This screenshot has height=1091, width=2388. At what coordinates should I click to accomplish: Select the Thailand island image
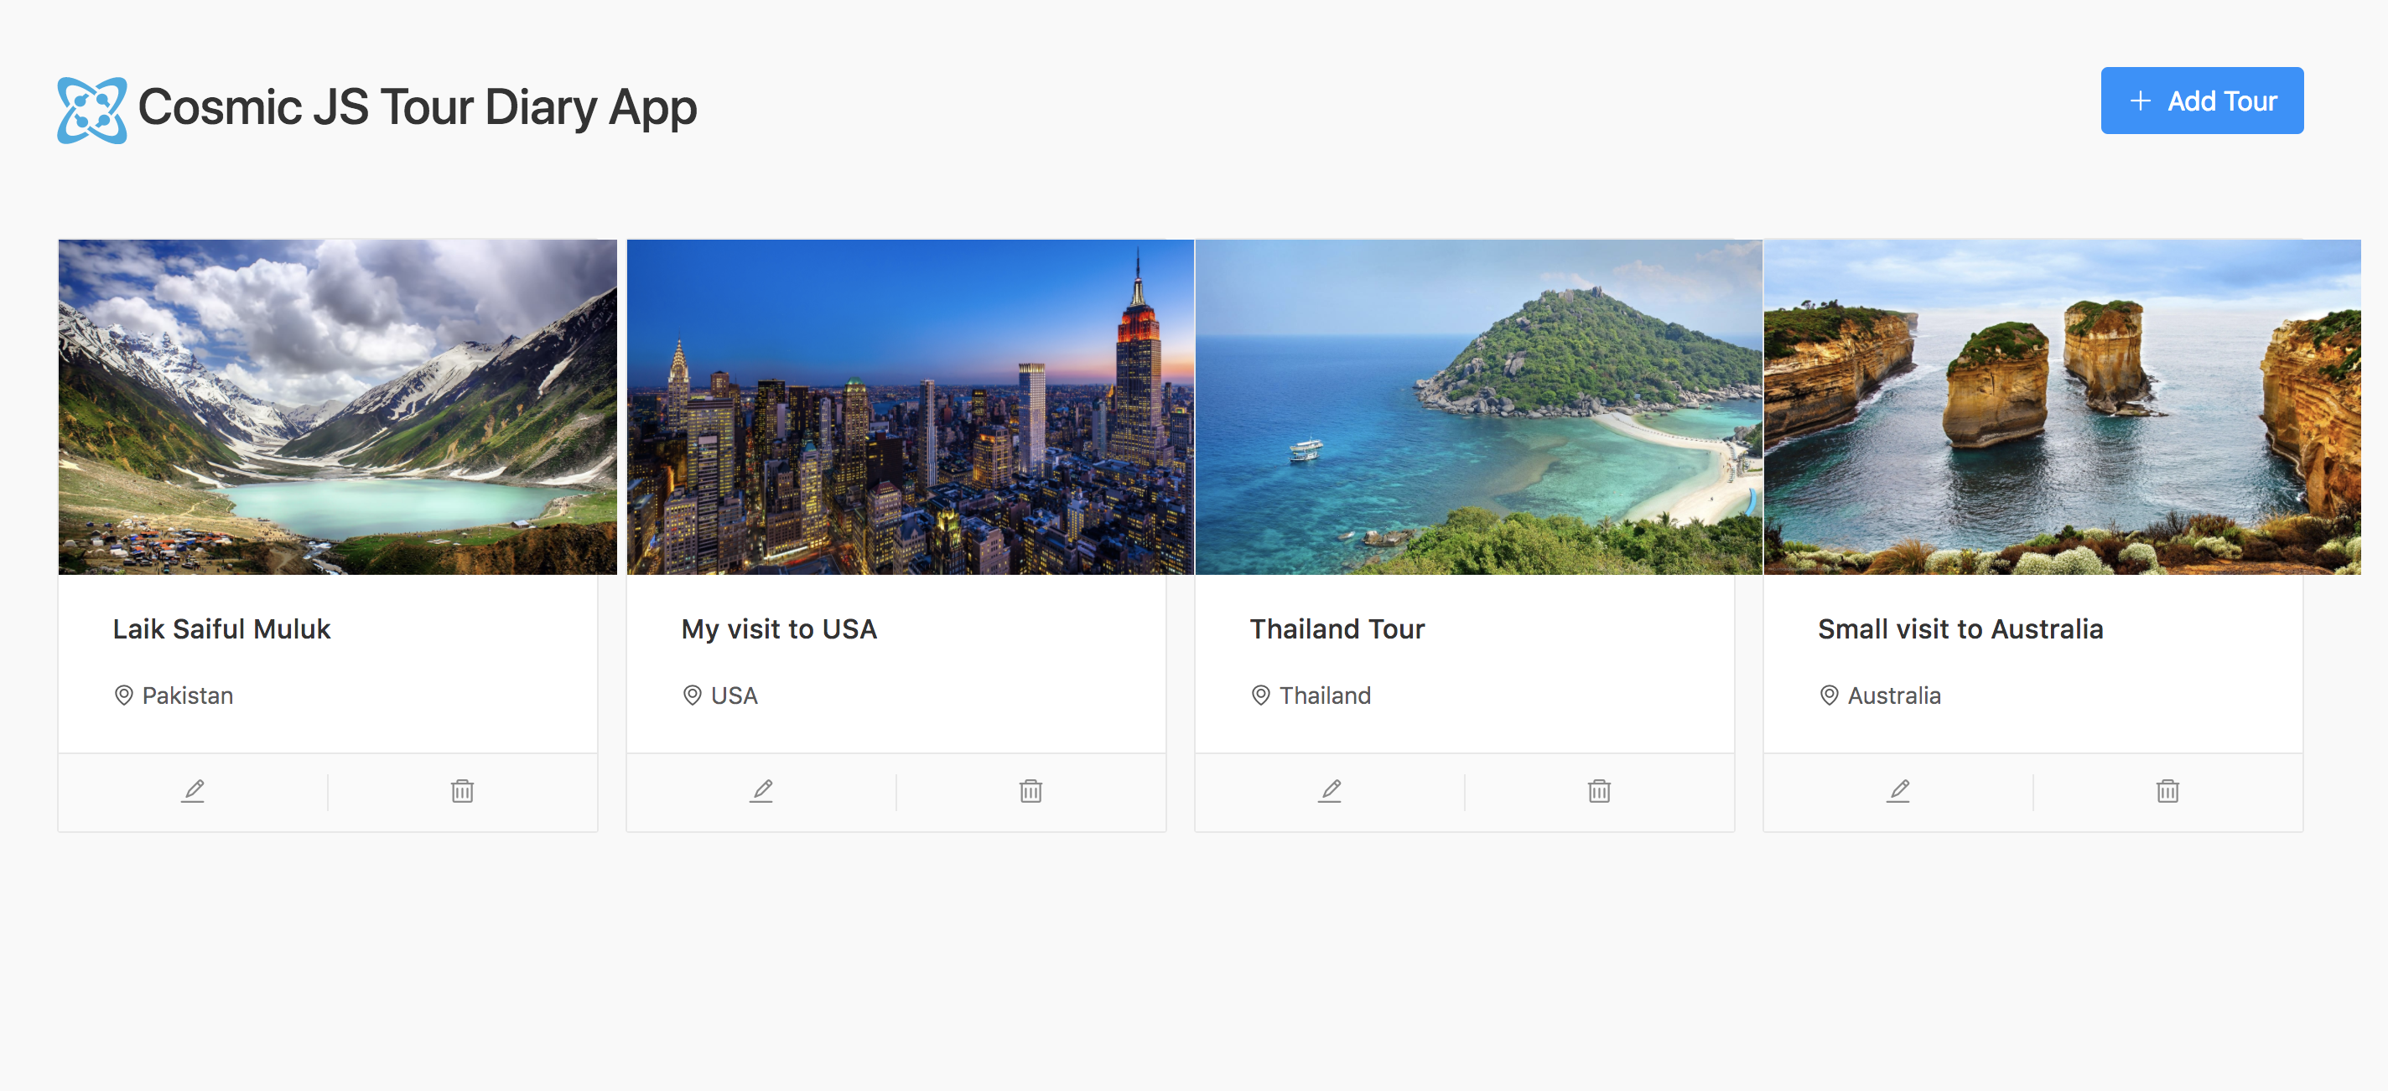coord(1478,407)
